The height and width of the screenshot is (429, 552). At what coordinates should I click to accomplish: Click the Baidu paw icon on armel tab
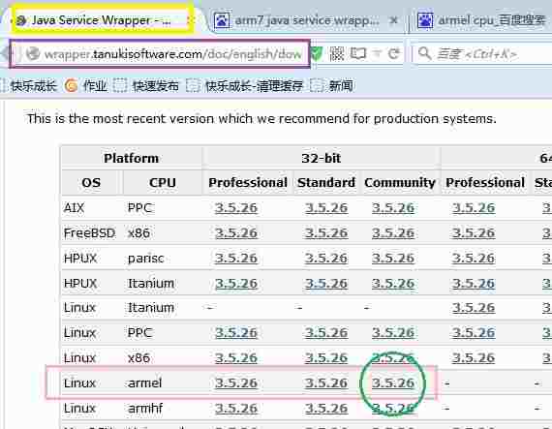(425, 20)
